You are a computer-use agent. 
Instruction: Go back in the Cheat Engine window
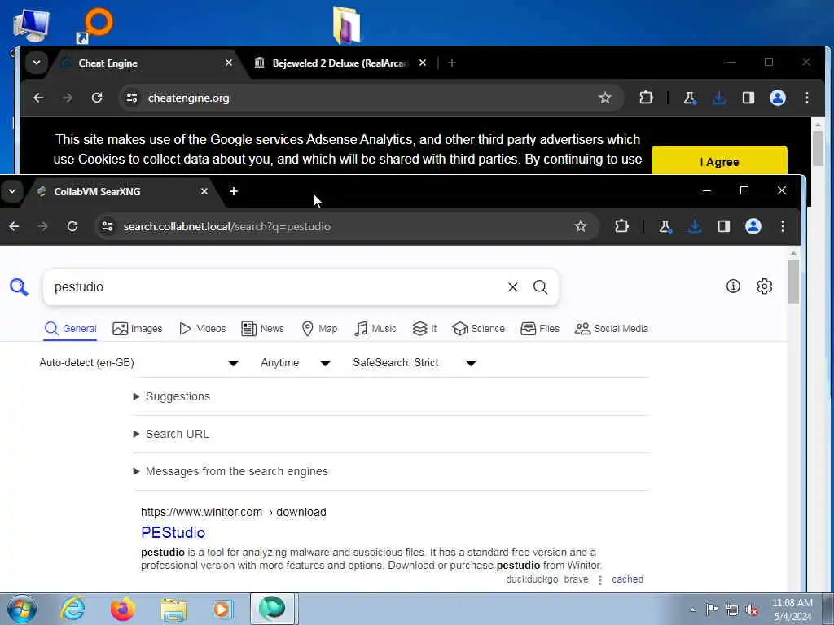click(38, 98)
